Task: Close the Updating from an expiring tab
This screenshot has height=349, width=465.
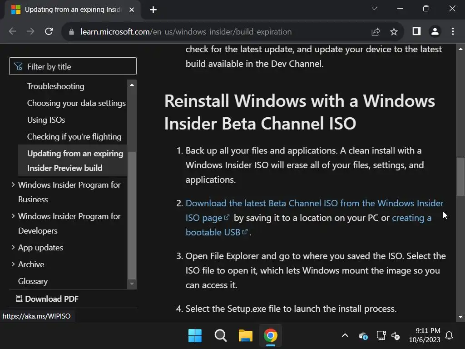Action: [x=132, y=10]
